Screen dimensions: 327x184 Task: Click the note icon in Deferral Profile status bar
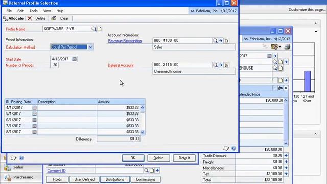[x=226, y=148]
